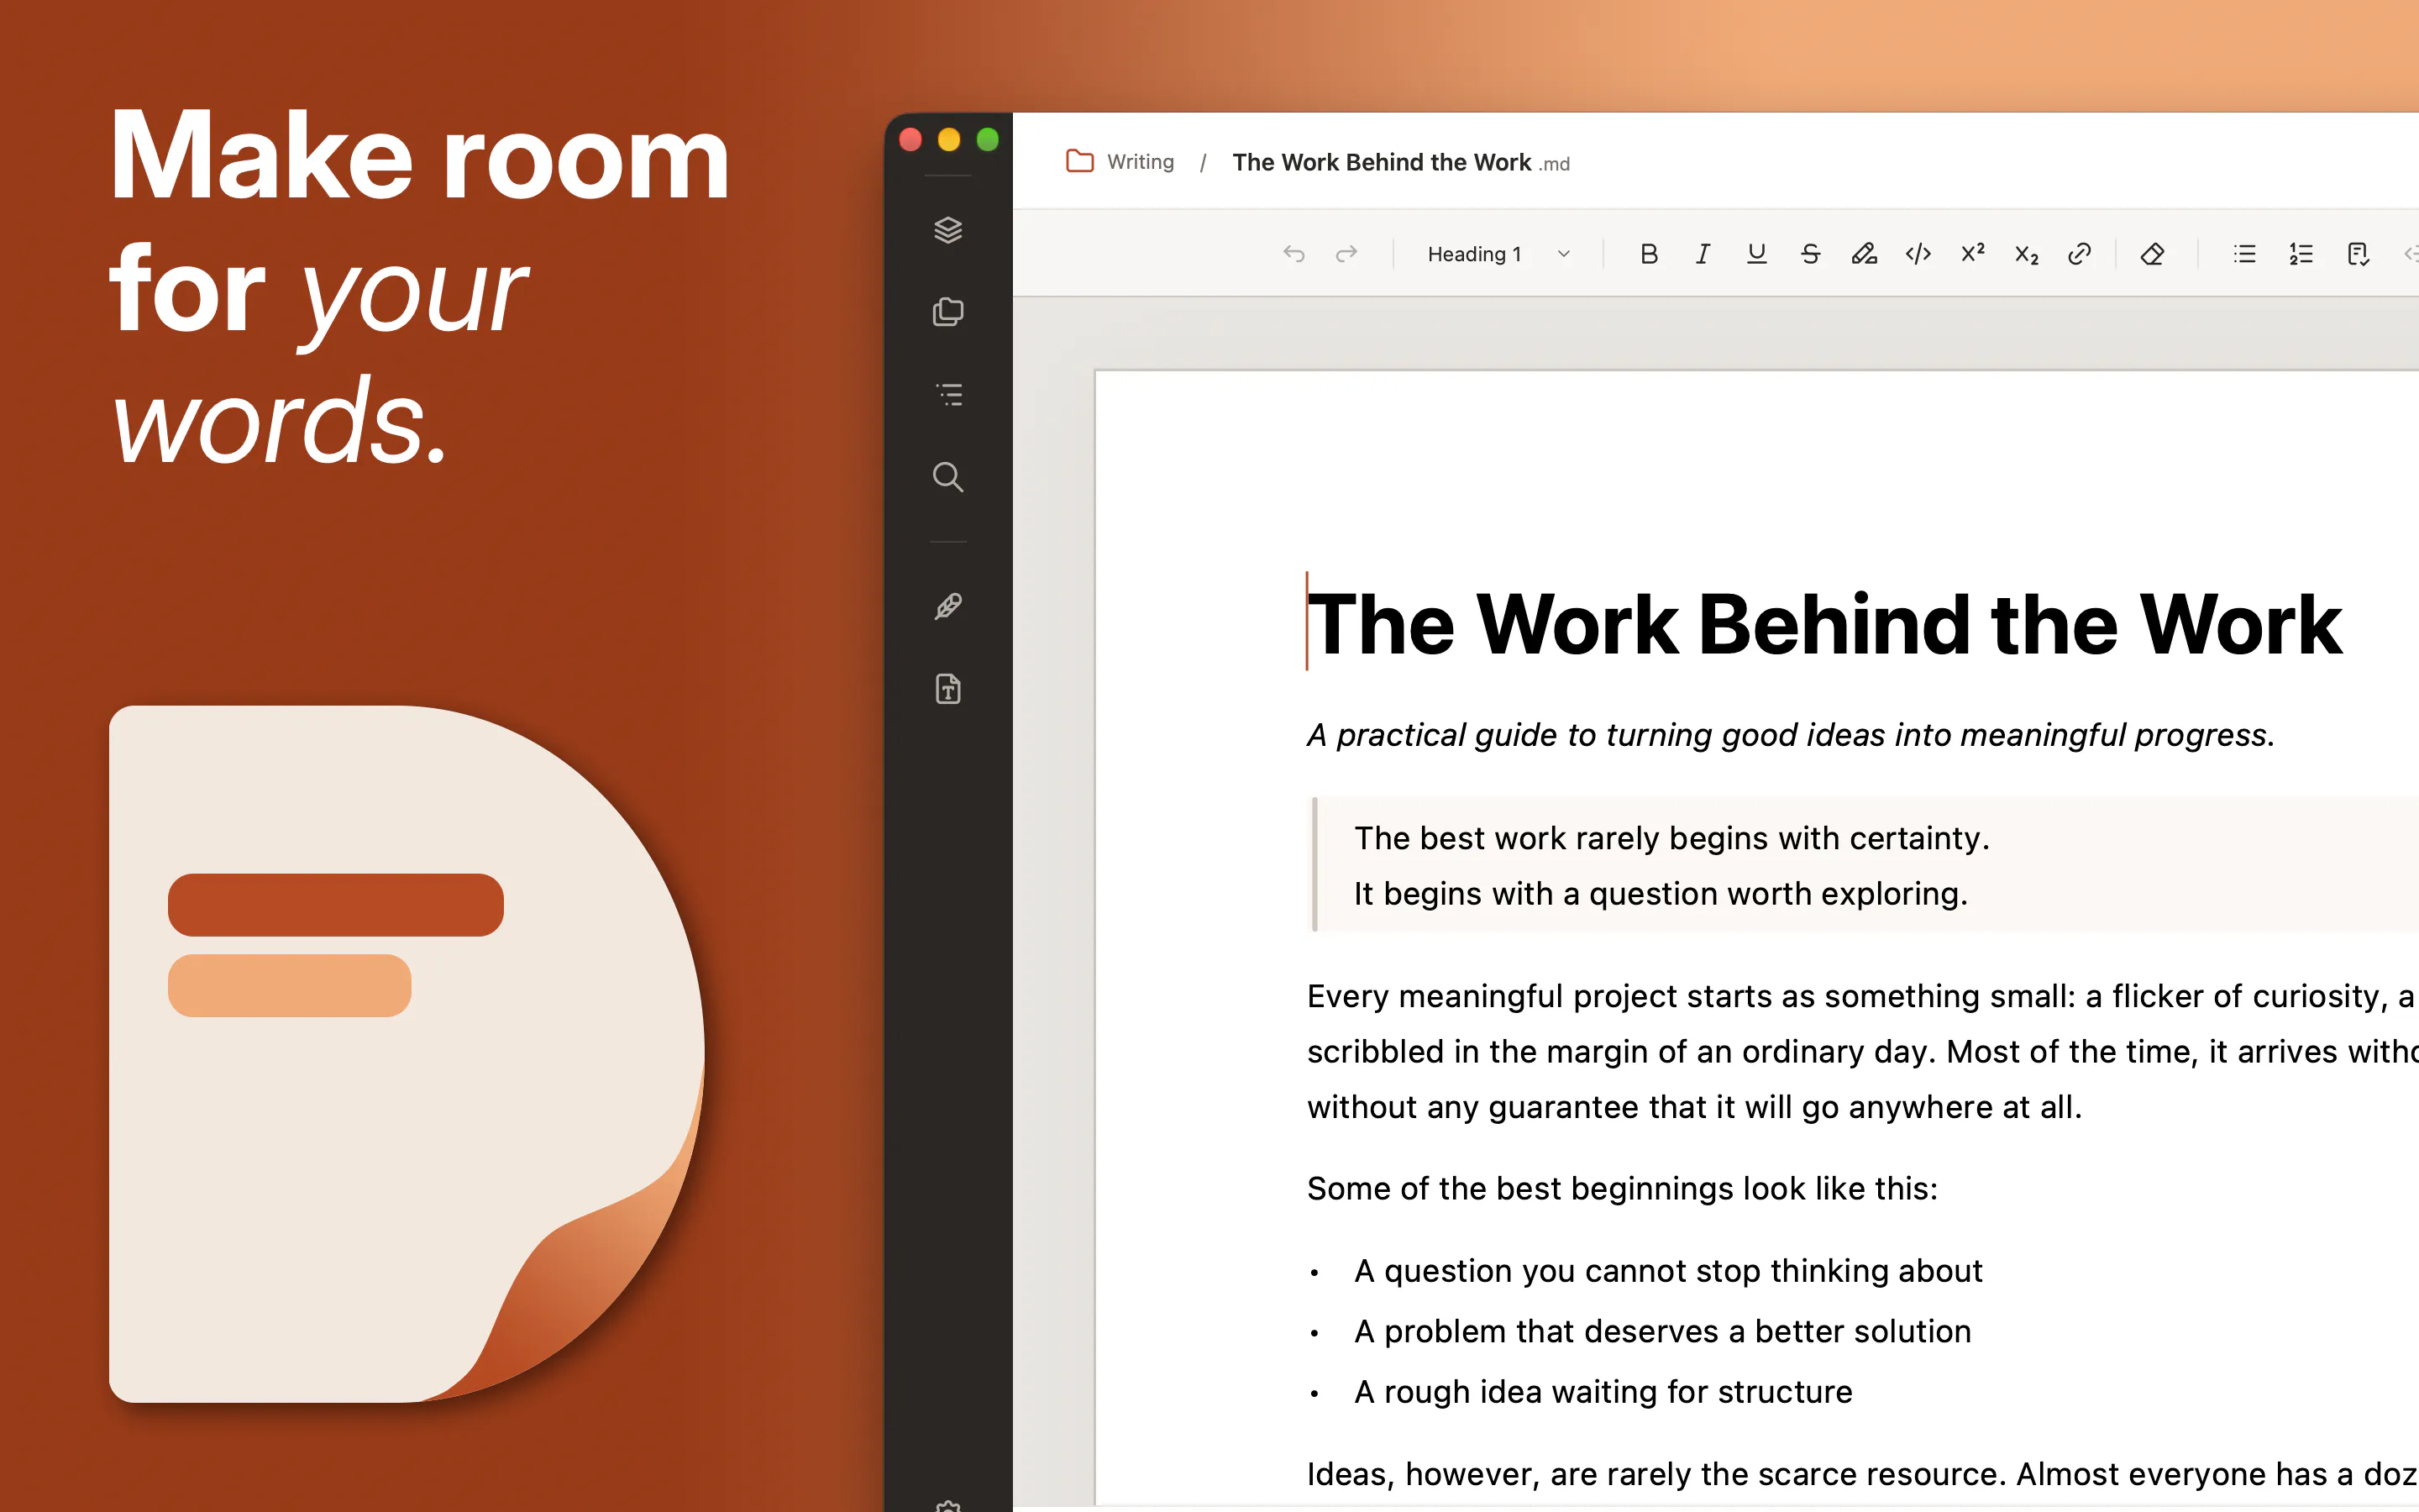Screen dimensions: 2419x1512
Task: Toggle strikethrough formatting
Action: (x=1810, y=254)
